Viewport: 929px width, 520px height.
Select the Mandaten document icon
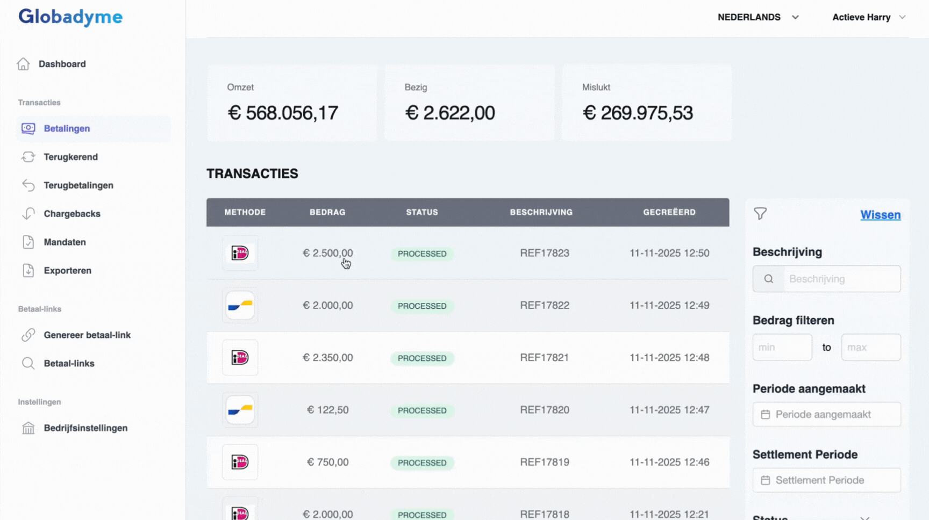click(x=27, y=242)
